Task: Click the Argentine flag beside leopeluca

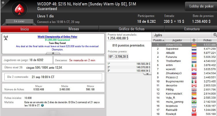Action: (x=194, y=106)
